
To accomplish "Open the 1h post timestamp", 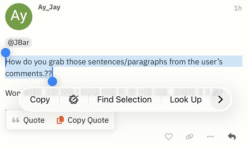I will coord(238,8).
